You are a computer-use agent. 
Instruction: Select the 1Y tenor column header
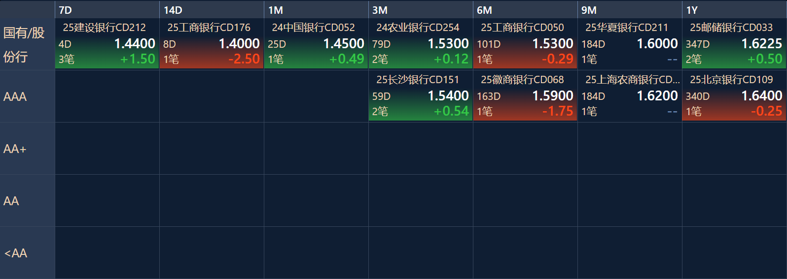(734, 10)
